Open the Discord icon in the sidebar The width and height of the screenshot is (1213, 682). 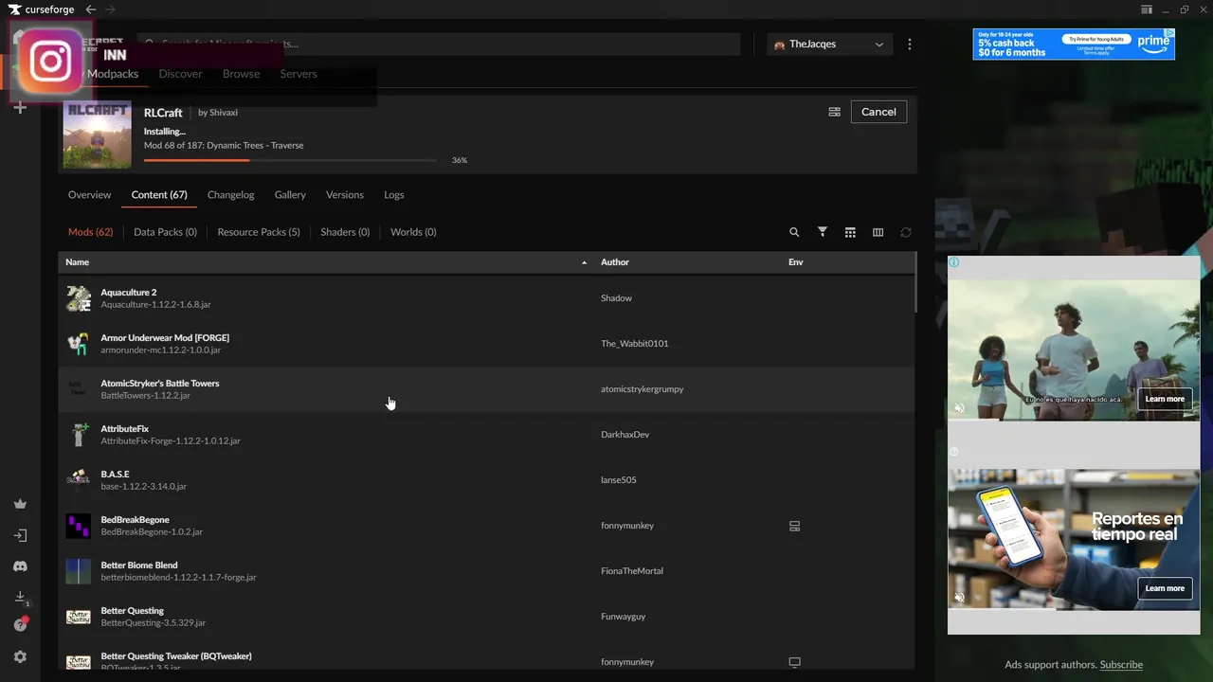tap(20, 566)
